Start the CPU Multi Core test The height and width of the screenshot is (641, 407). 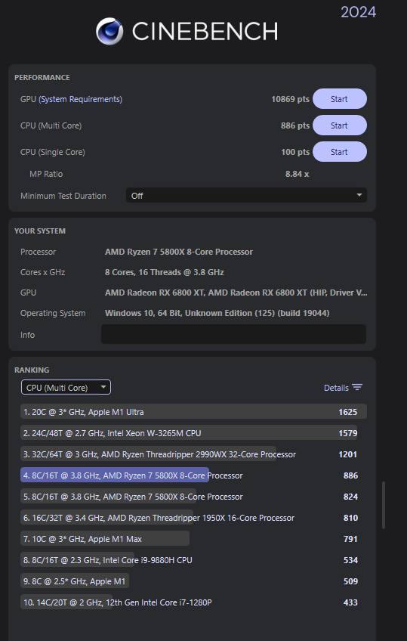click(x=340, y=125)
